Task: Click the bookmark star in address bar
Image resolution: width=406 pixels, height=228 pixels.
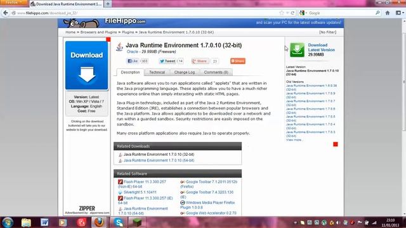Action: [282, 13]
